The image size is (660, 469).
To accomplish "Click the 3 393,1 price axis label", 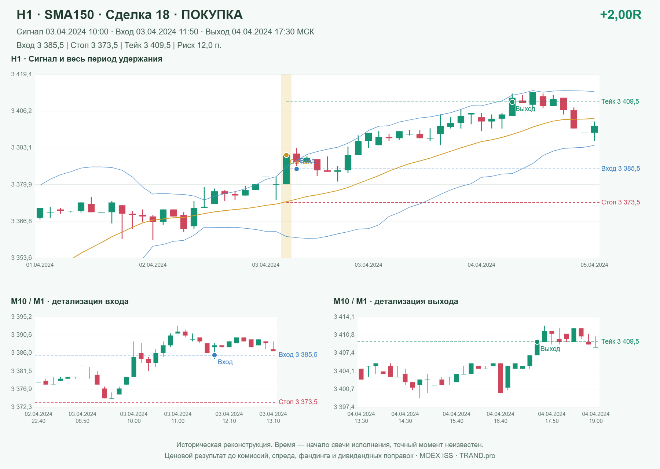I will 21,148.
